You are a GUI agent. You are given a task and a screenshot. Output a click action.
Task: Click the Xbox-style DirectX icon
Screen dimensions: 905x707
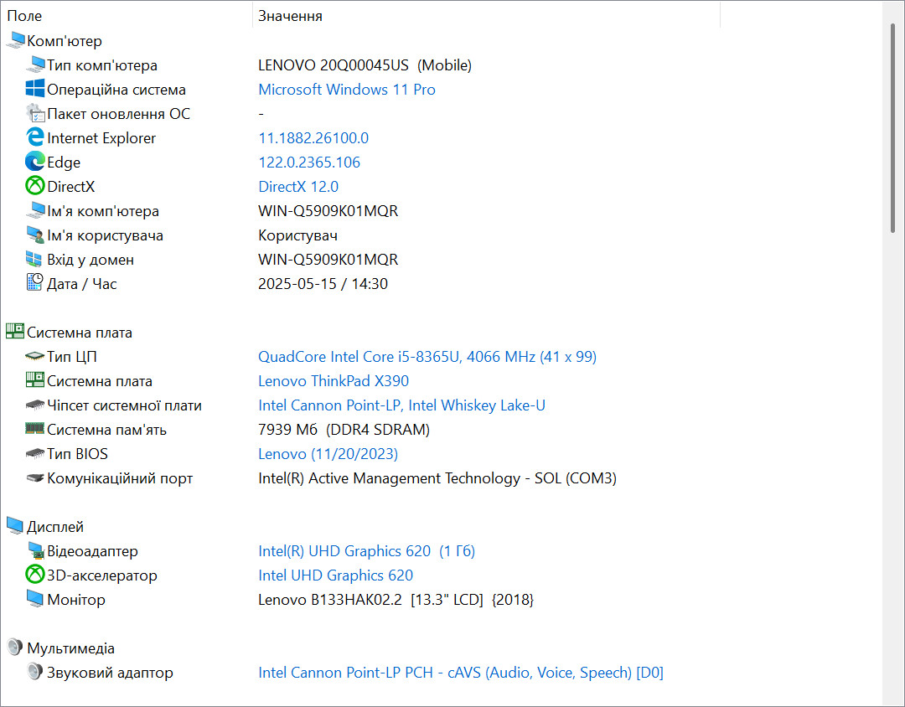pos(35,186)
